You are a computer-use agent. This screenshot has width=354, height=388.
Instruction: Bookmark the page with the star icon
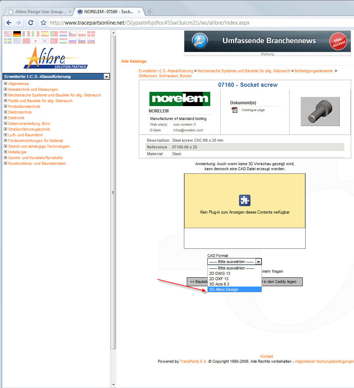[x=43, y=23]
